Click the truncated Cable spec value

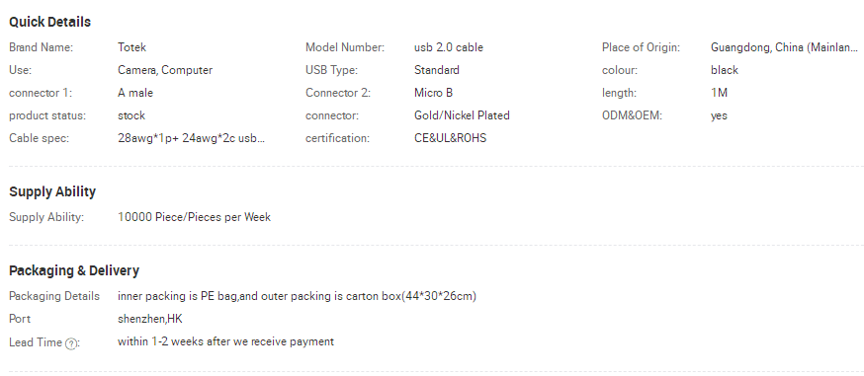191,138
